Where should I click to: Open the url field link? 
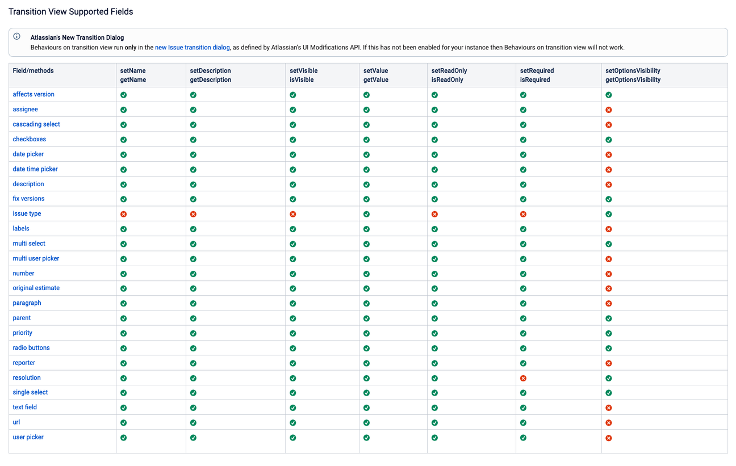(x=16, y=422)
